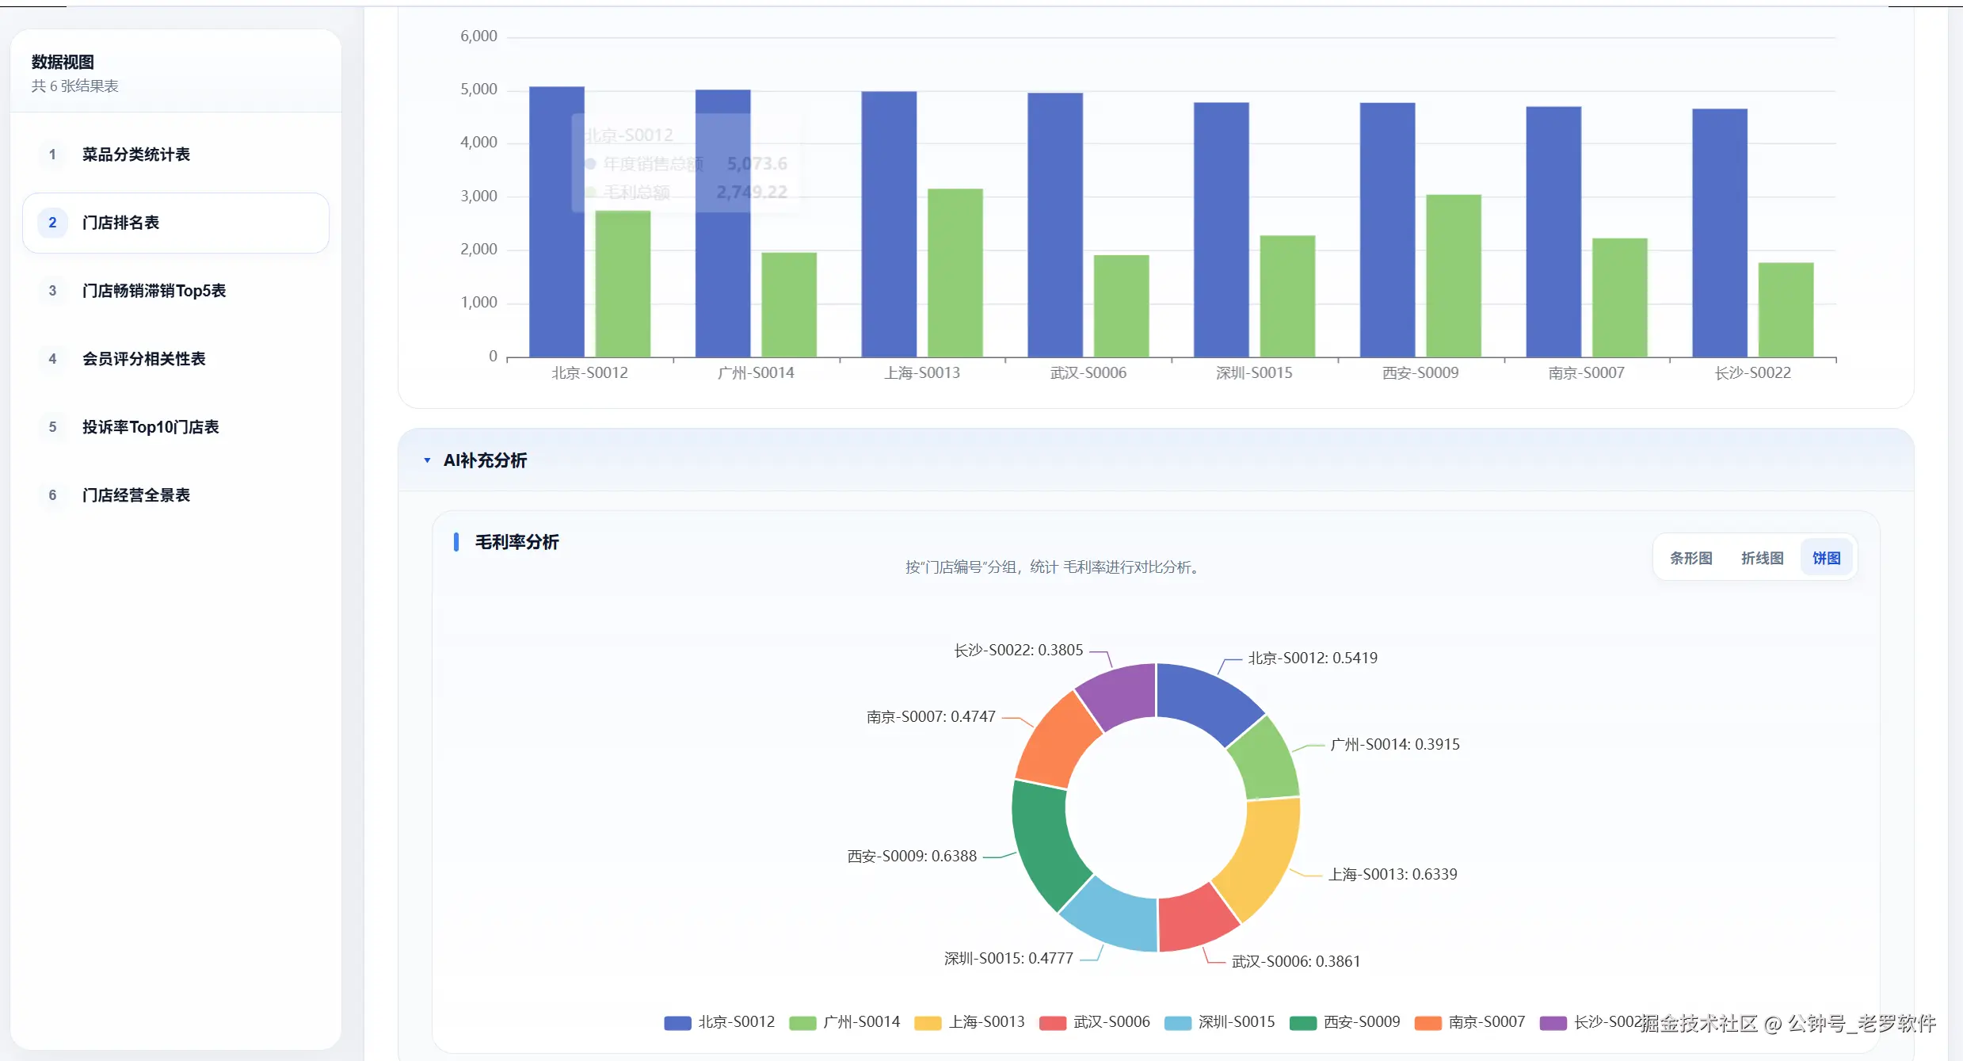Screen dimensions: 1963x1061
Task: Click the 毛利率分析 card title
Action: click(516, 542)
